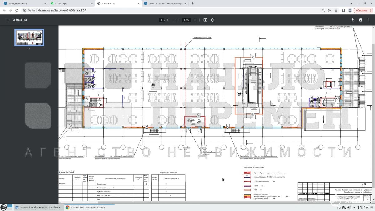Open the system start menu
The image size is (375, 211).
[x=4, y=208]
